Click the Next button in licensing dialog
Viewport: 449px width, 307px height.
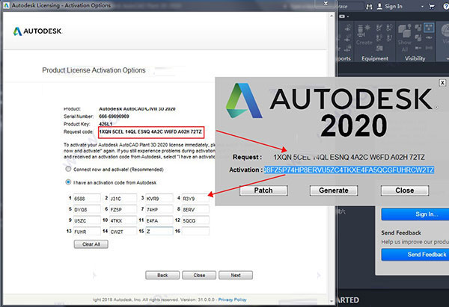click(236, 275)
